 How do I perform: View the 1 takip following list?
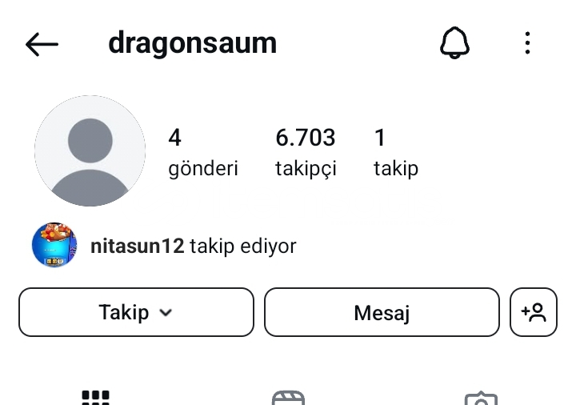coord(396,152)
